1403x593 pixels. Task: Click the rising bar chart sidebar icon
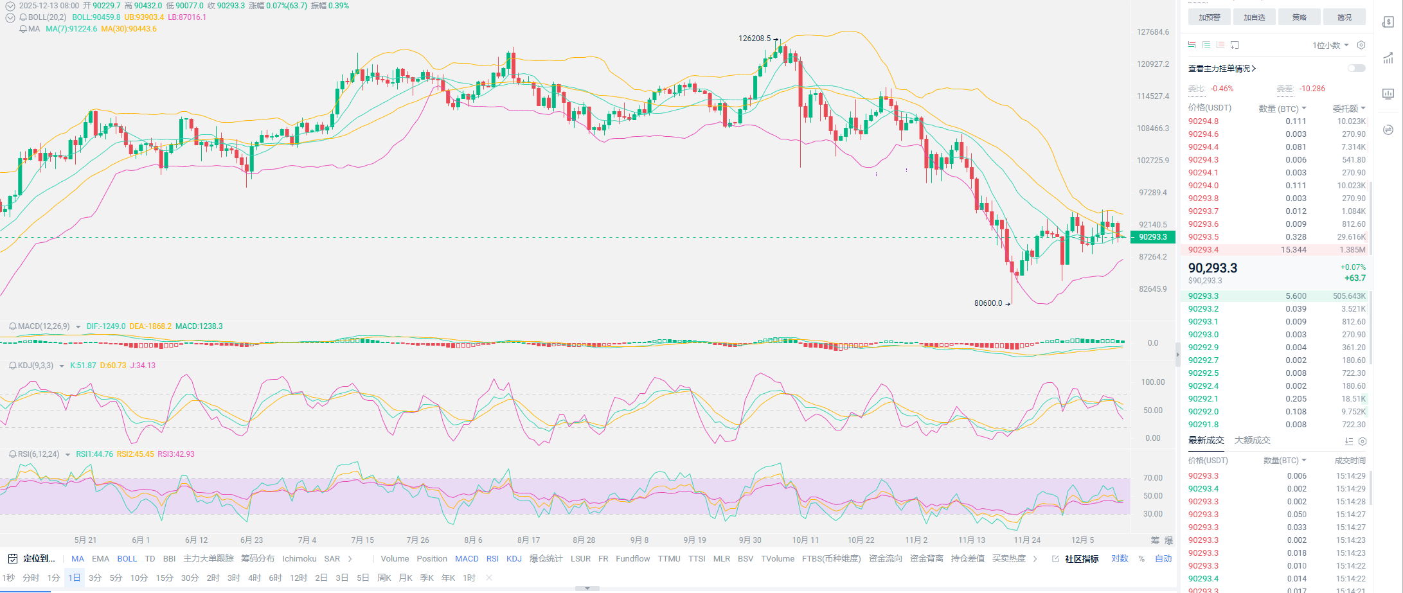tap(1388, 58)
